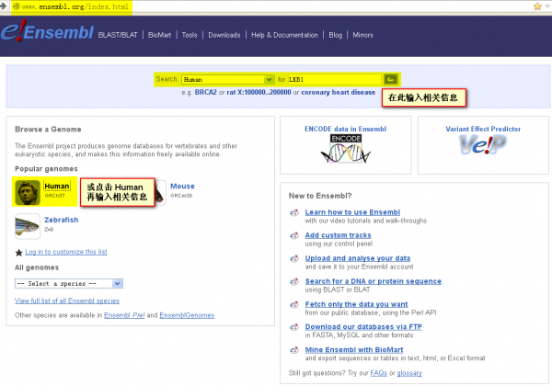
Task: Open Help & Documentation menu item
Action: [284, 35]
